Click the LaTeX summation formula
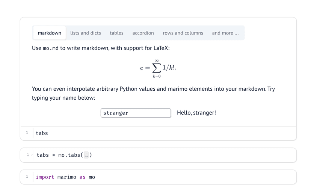Screen dimensions: 311x189 click(158, 68)
